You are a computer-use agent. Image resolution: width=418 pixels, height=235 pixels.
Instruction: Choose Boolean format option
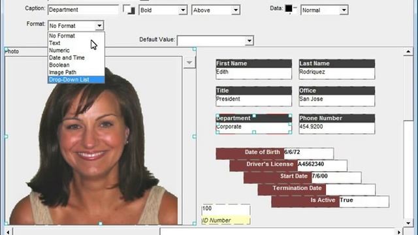pyautogui.click(x=76, y=65)
